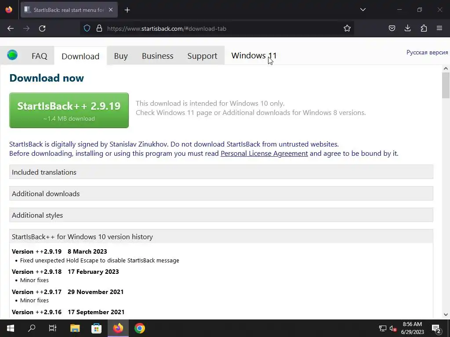Open the clock showing 8:56 AM
450x337 pixels.
tap(412, 328)
